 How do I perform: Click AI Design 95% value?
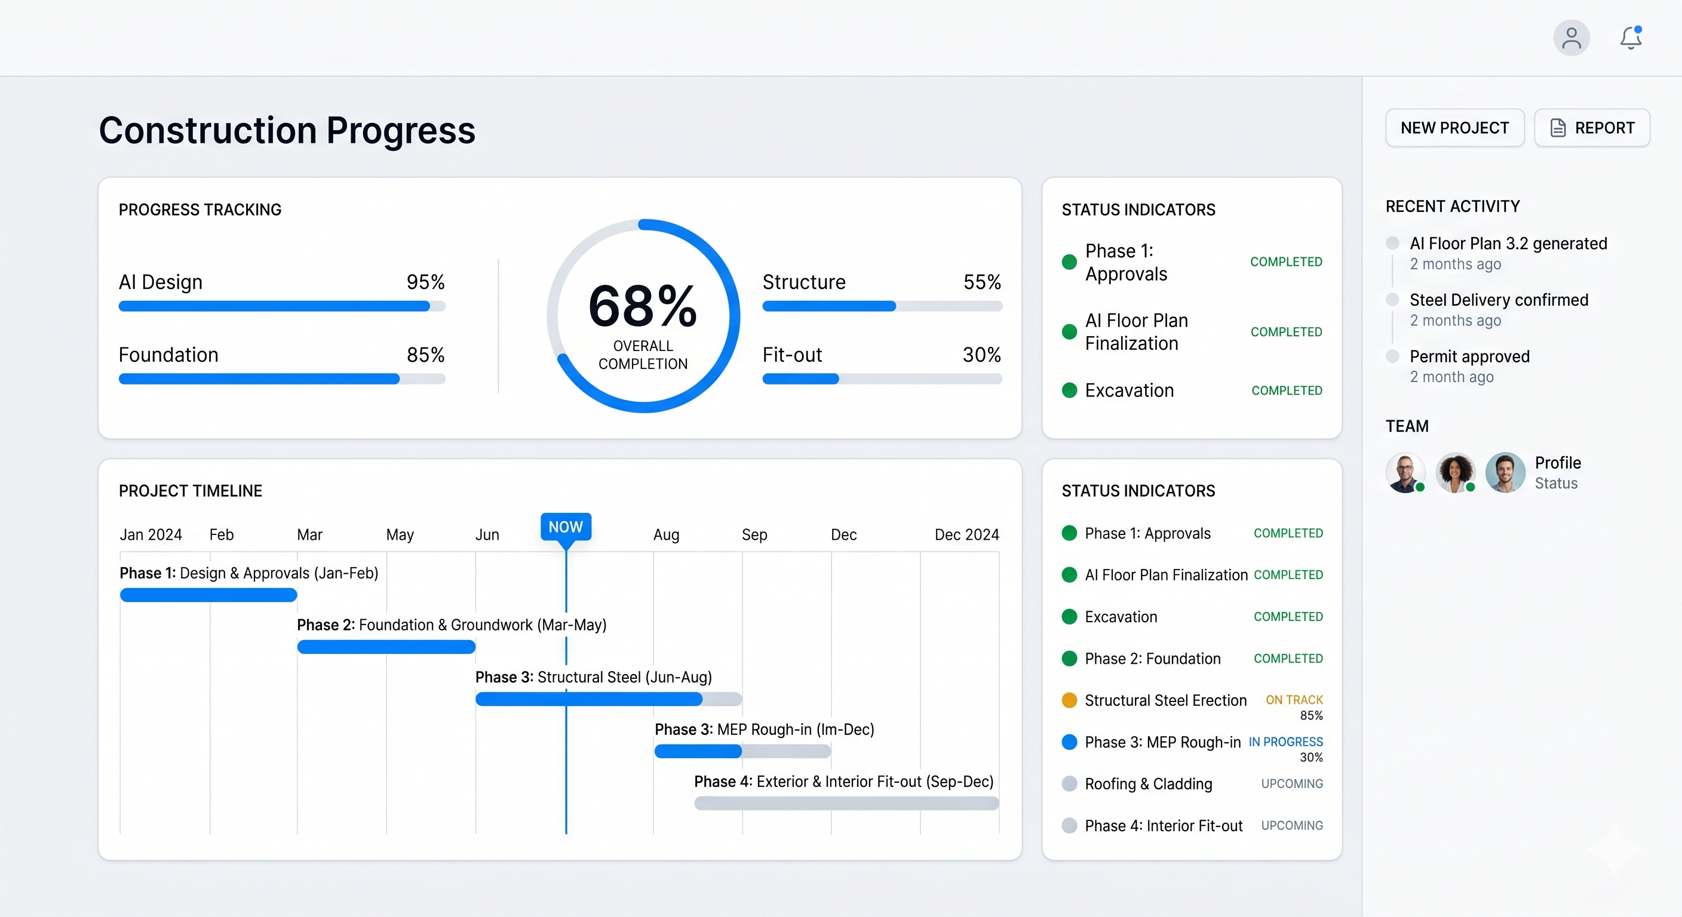point(426,282)
